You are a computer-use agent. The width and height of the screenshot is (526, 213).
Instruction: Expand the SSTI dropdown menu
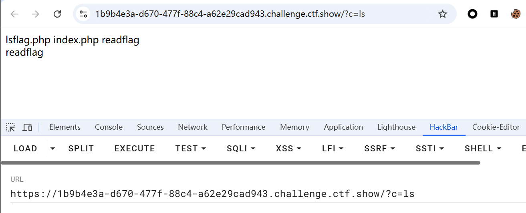tap(430, 149)
